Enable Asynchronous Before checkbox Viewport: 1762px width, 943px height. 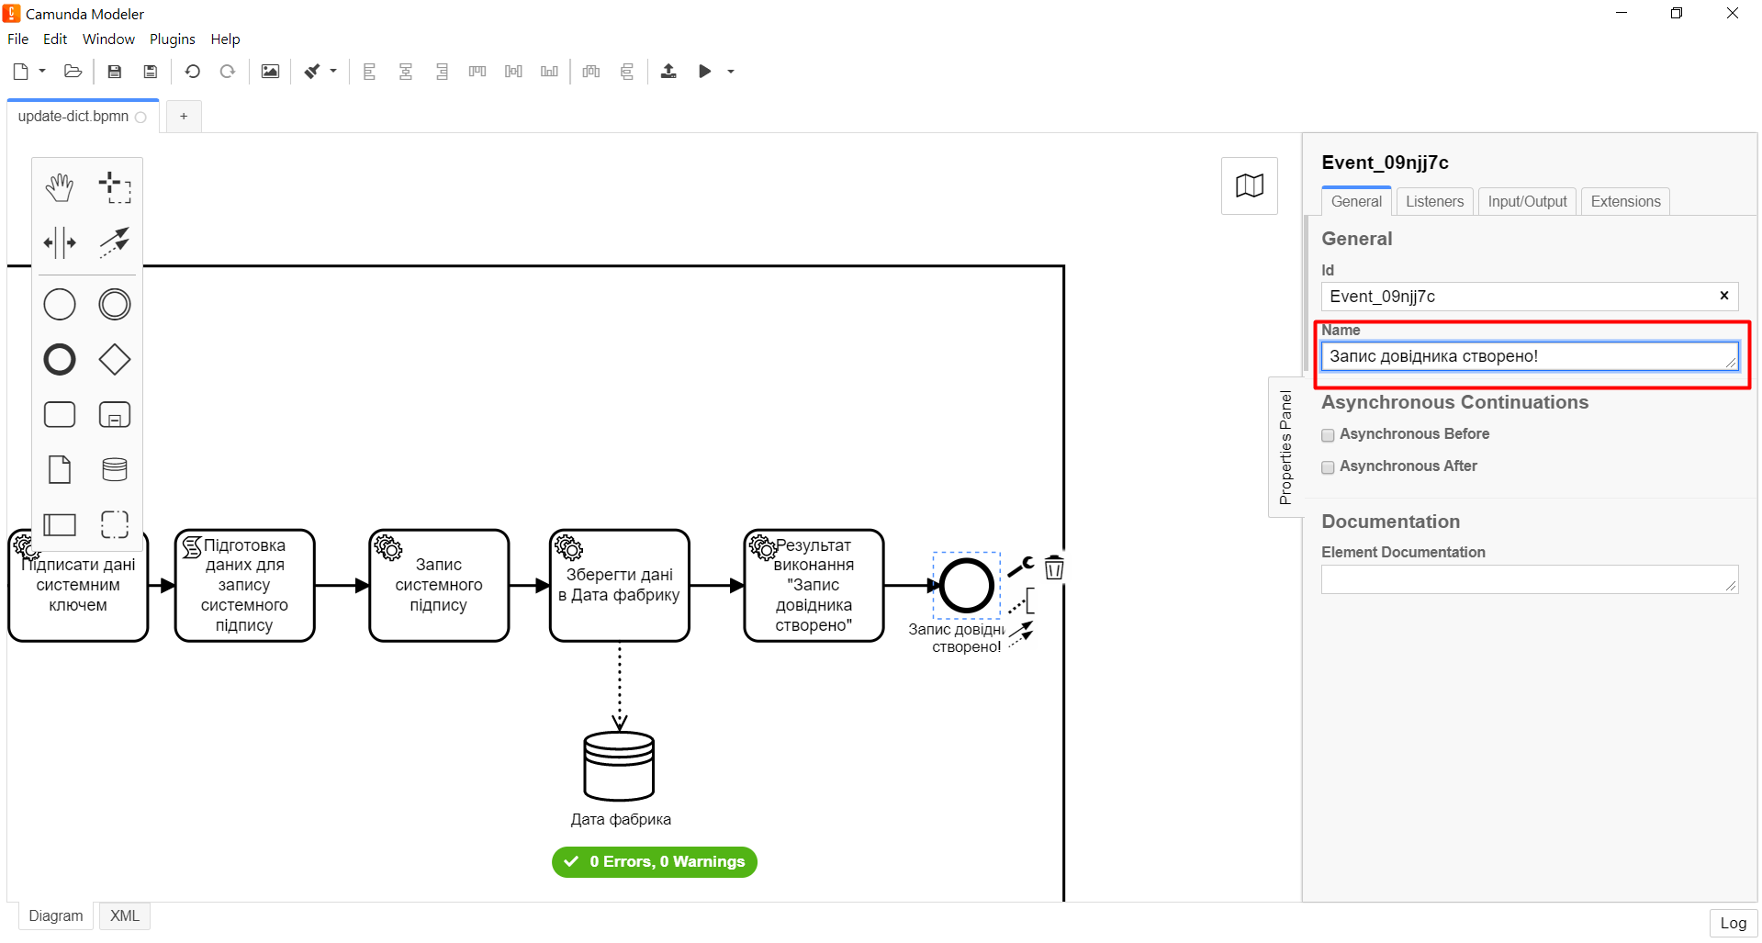1328,435
